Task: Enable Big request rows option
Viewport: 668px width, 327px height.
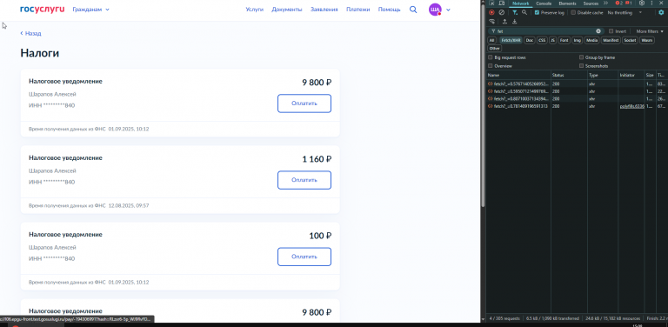Action: [491, 57]
